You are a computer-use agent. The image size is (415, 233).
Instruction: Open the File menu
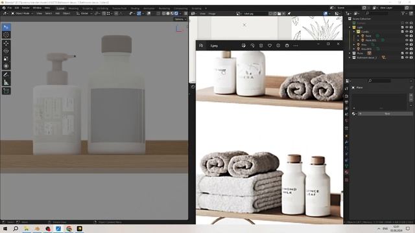(10, 8)
